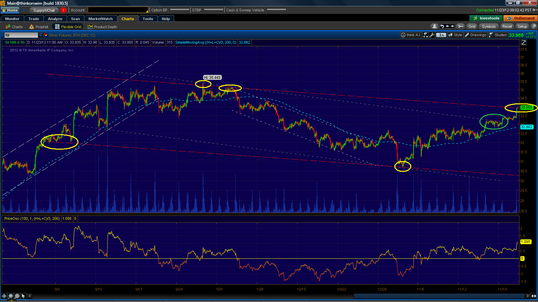Click the scrollbar left arrow
Screen dimensions: 538x302
click(30, 296)
